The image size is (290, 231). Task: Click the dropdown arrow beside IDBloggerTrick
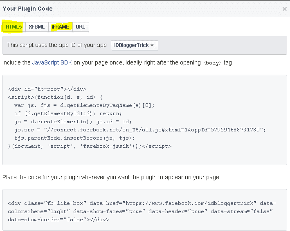click(152, 45)
